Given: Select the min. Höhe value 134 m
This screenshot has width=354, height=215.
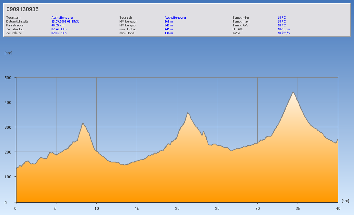Looking at the screenshot, I should point(169,33).
